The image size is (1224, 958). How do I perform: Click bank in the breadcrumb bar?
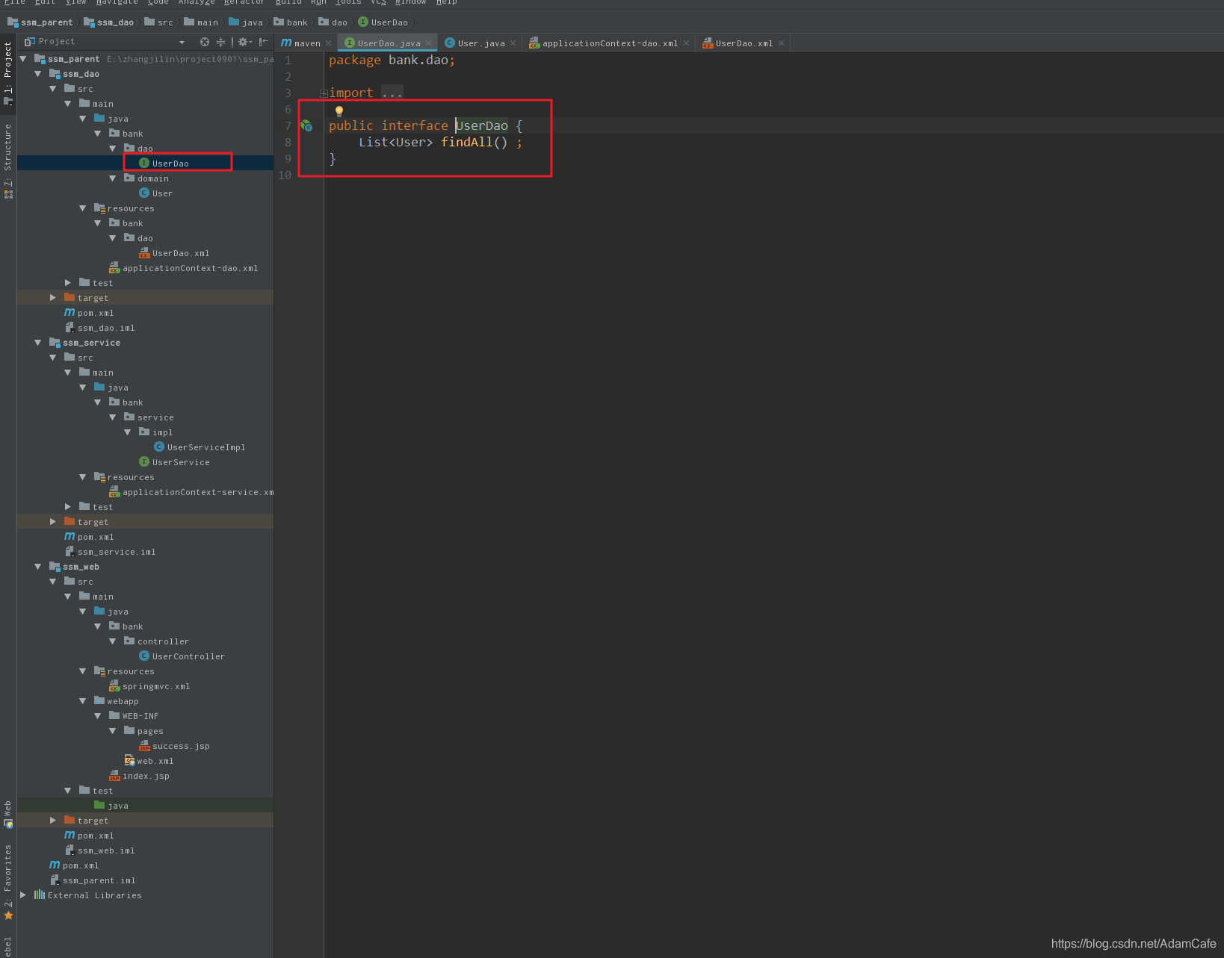coord(291,22)
